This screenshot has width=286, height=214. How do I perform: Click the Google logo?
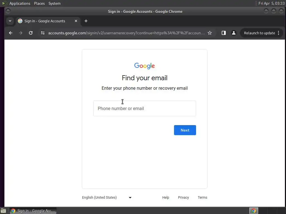[x=144, y=66]
